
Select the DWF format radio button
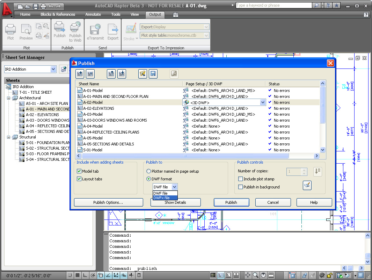148,179
